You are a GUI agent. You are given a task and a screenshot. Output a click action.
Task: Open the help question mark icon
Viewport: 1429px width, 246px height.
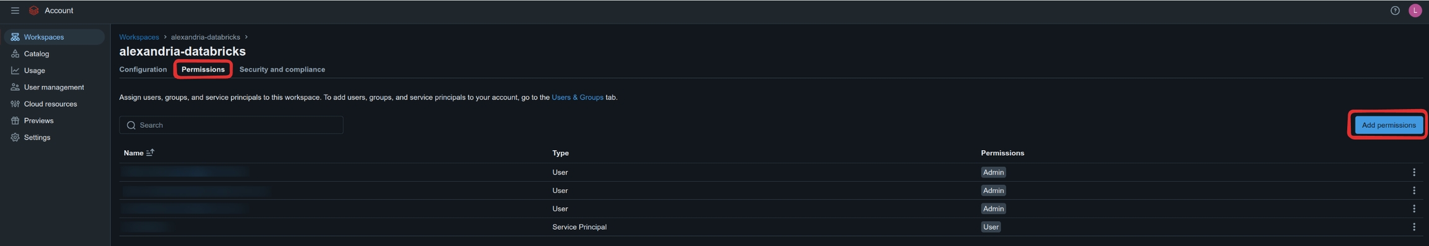[1395, 11]
